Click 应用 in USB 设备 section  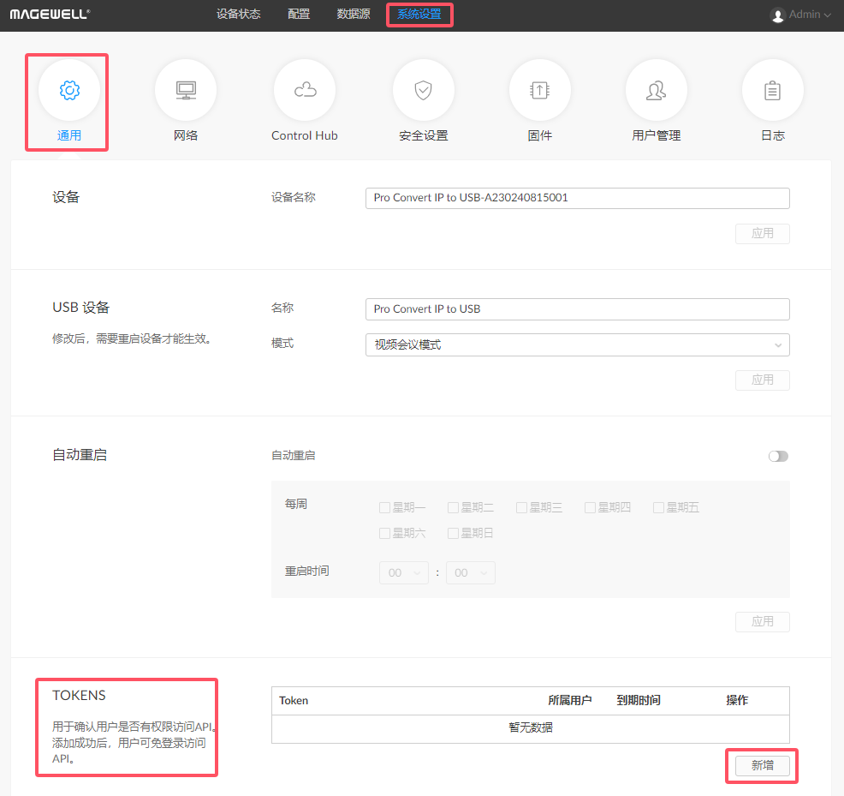click(x=762, y=380)
